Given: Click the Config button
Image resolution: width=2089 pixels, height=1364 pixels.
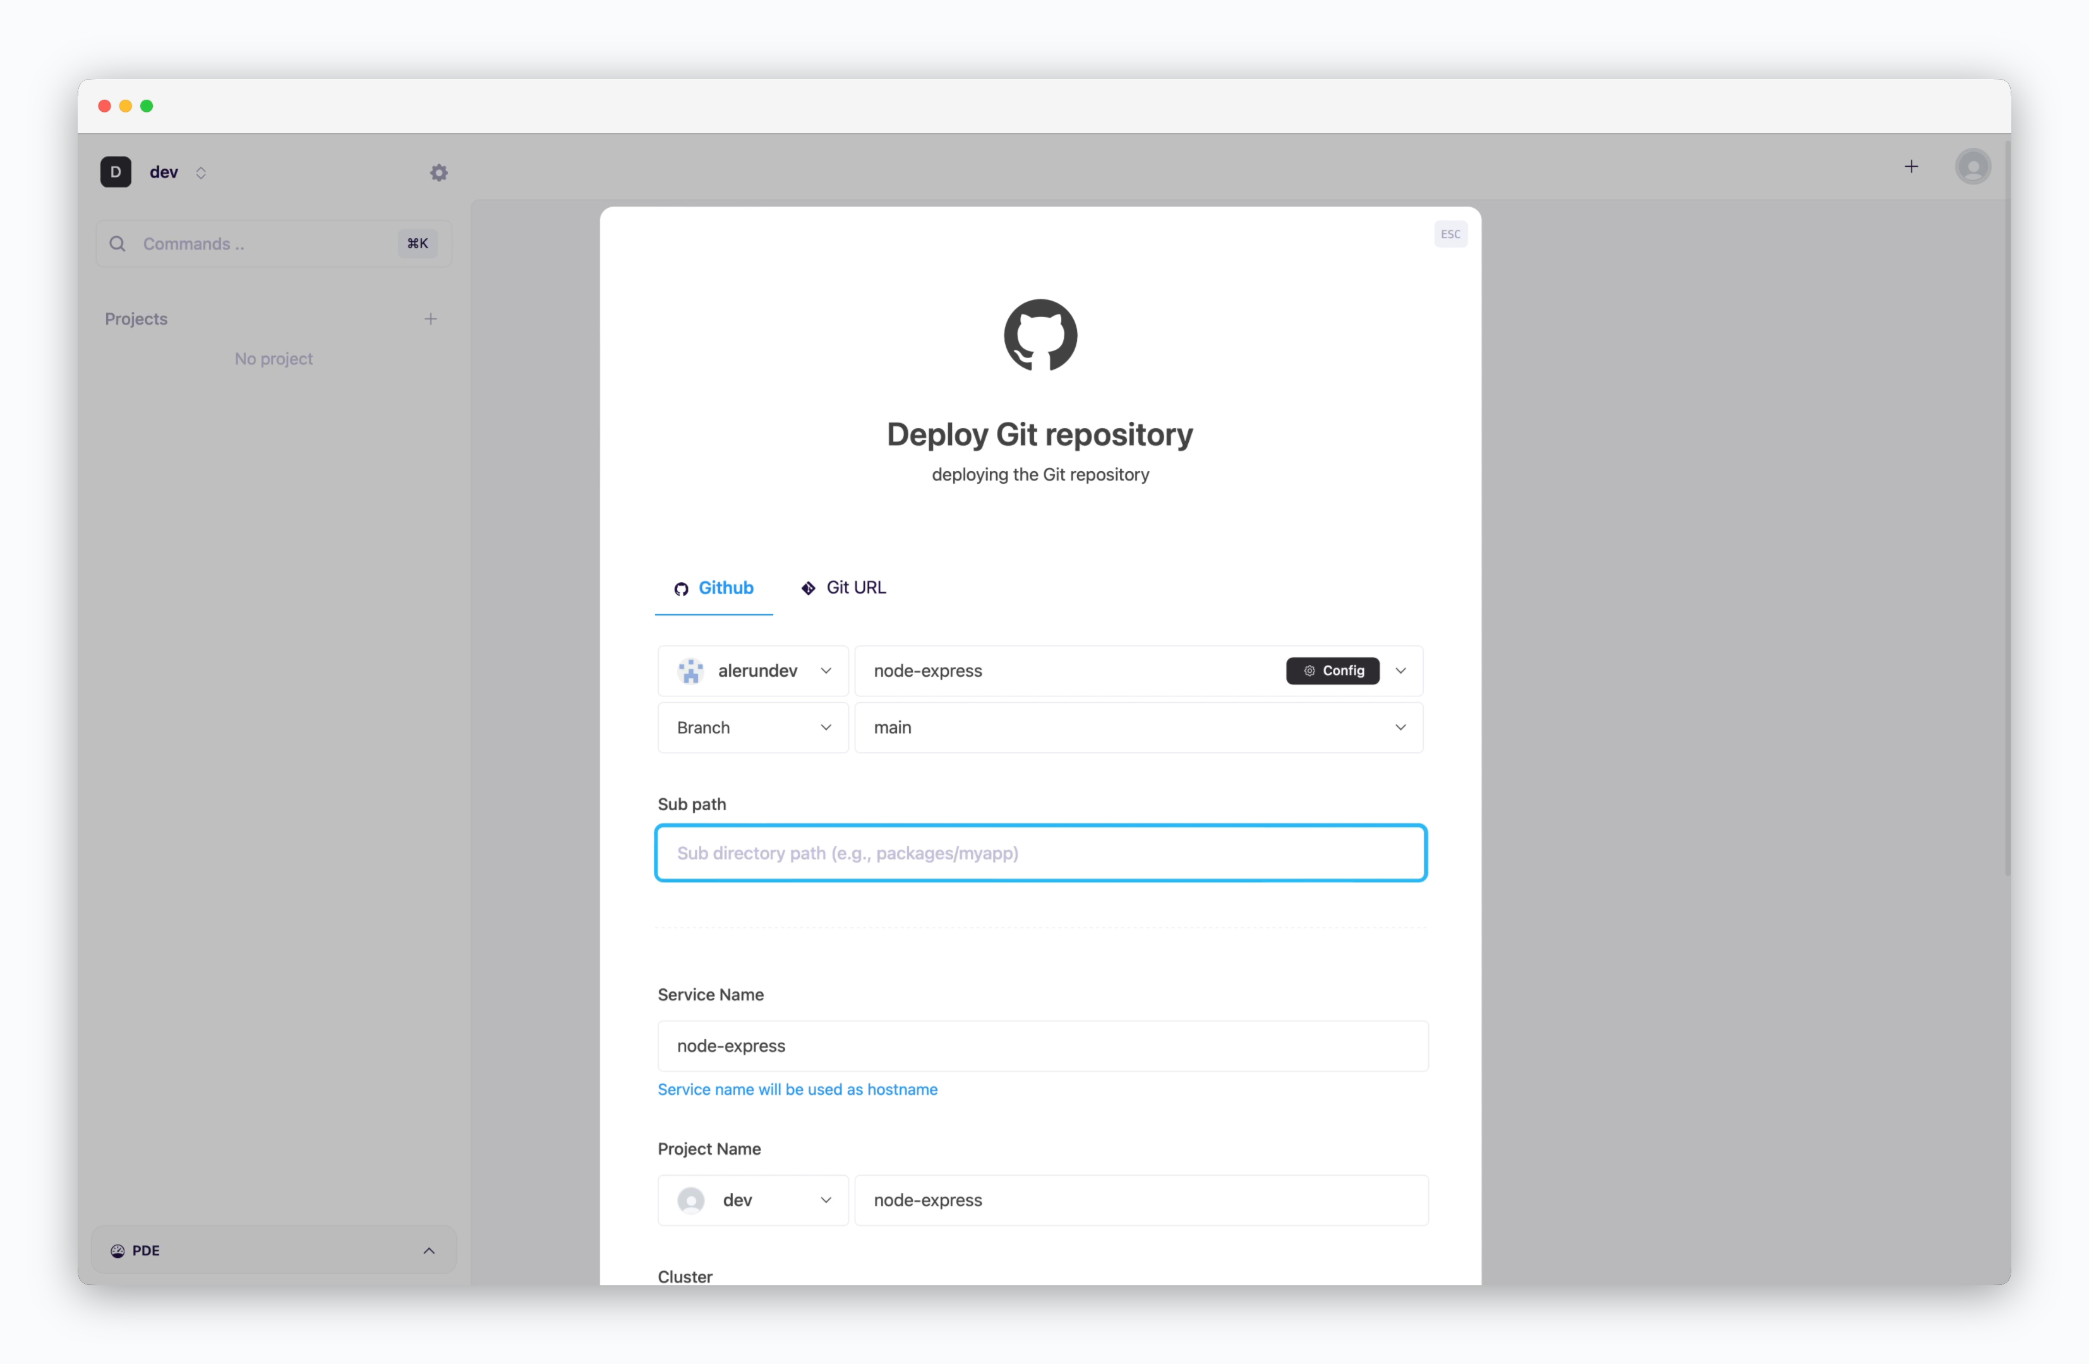Looking at the screenshot, I should tap(1333, 671).
